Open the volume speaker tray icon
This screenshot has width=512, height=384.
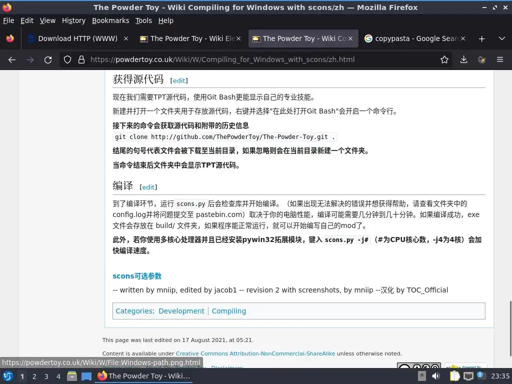coord(436,376)
